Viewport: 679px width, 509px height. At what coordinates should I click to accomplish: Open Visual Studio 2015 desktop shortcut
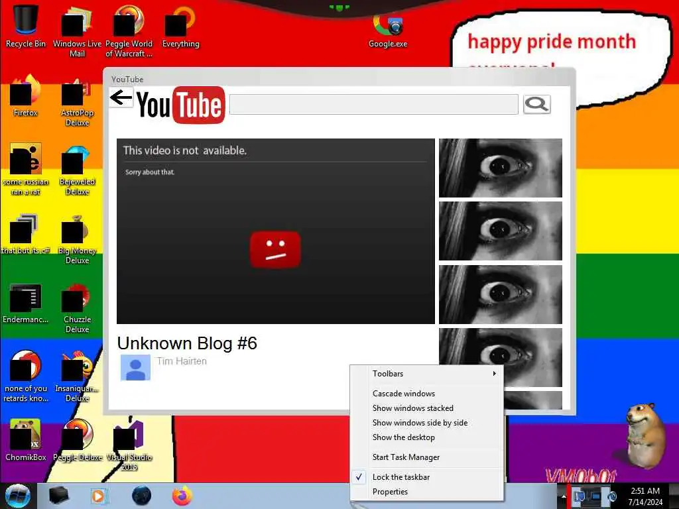tap(129, 444)
